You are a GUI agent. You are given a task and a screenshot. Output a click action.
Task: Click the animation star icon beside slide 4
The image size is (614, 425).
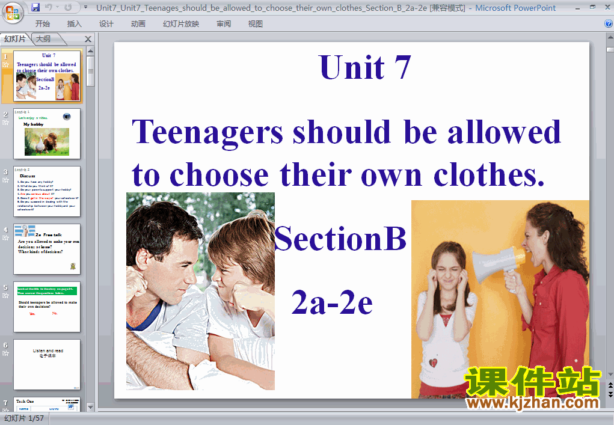point(5,238)
